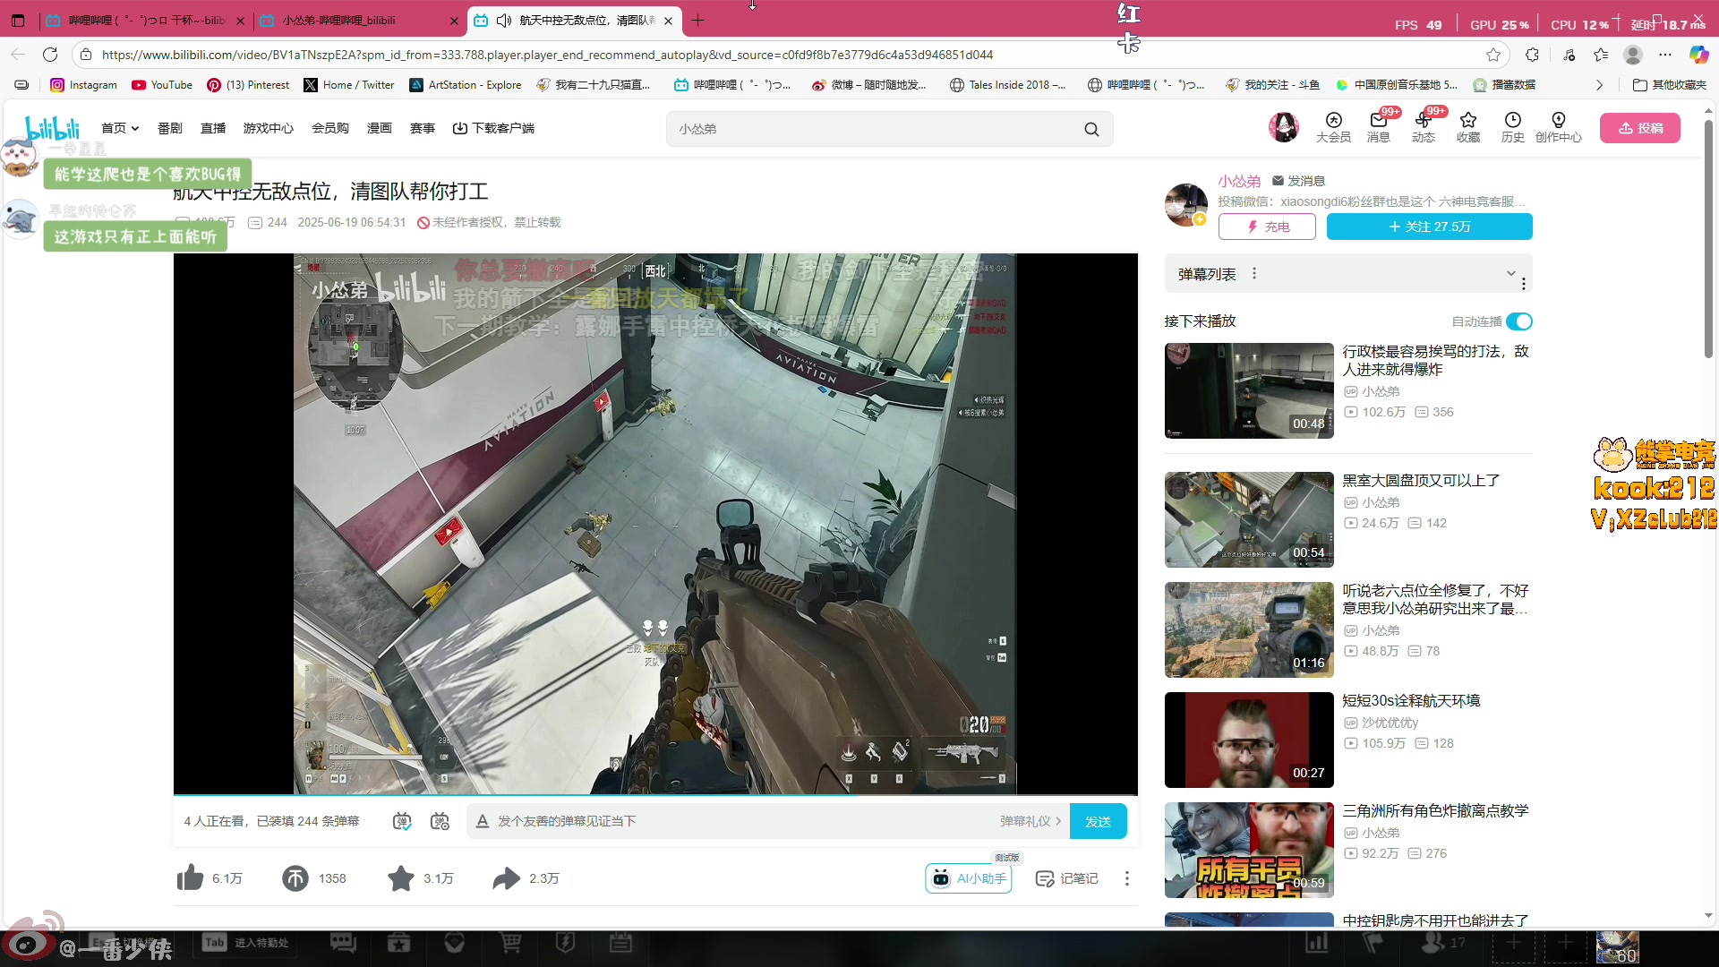Open the 动态 feed icon
This screenshot has width=1719, height=967.
tap(1424, 127)
